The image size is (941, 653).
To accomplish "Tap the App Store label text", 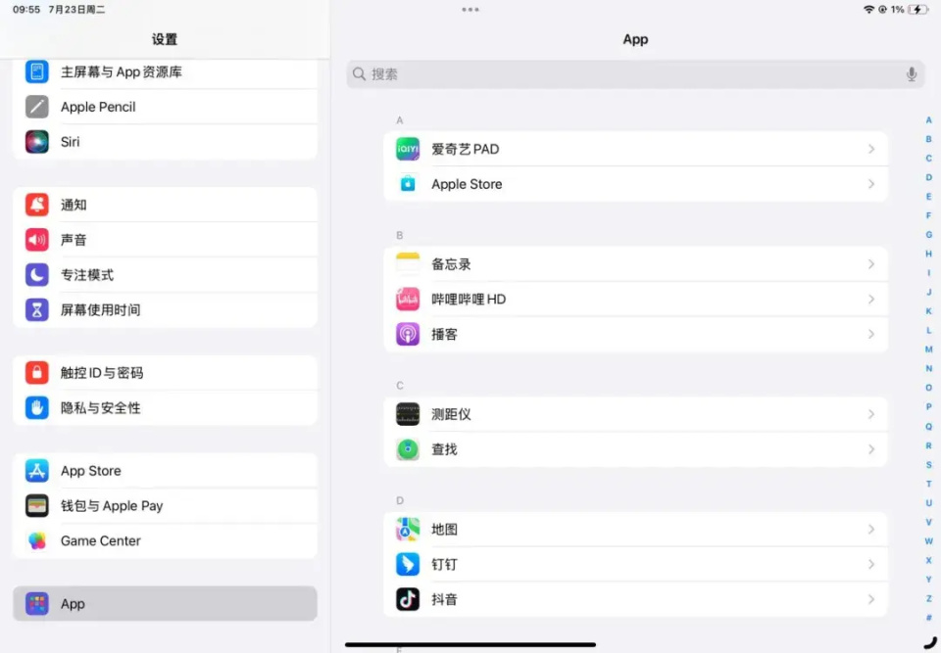I will click(x=90, y=471).
